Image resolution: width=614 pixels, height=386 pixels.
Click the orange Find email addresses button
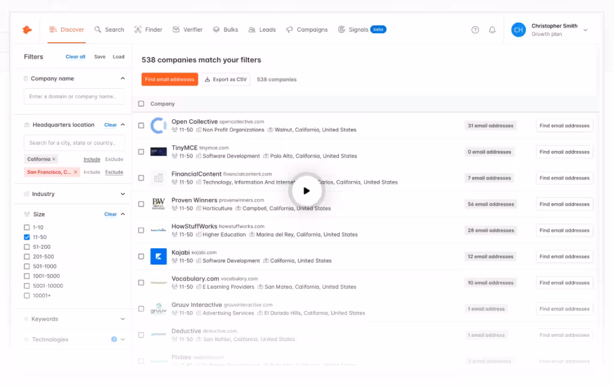tap(170, 79)
